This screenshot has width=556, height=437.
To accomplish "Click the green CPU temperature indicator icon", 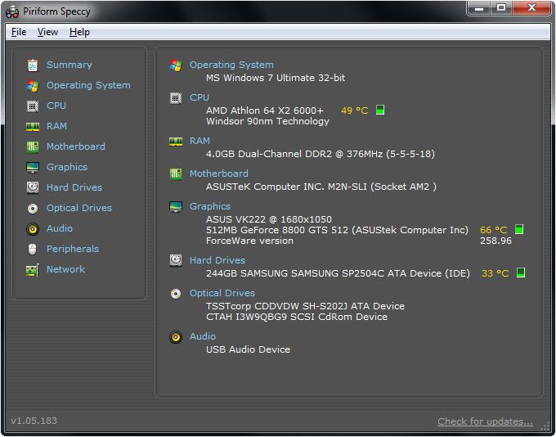I will pyautogui.click(x=380, y=110).
